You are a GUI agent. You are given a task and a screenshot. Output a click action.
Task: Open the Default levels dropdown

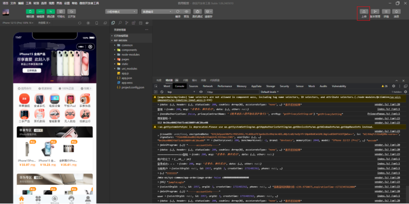point(270,92)
